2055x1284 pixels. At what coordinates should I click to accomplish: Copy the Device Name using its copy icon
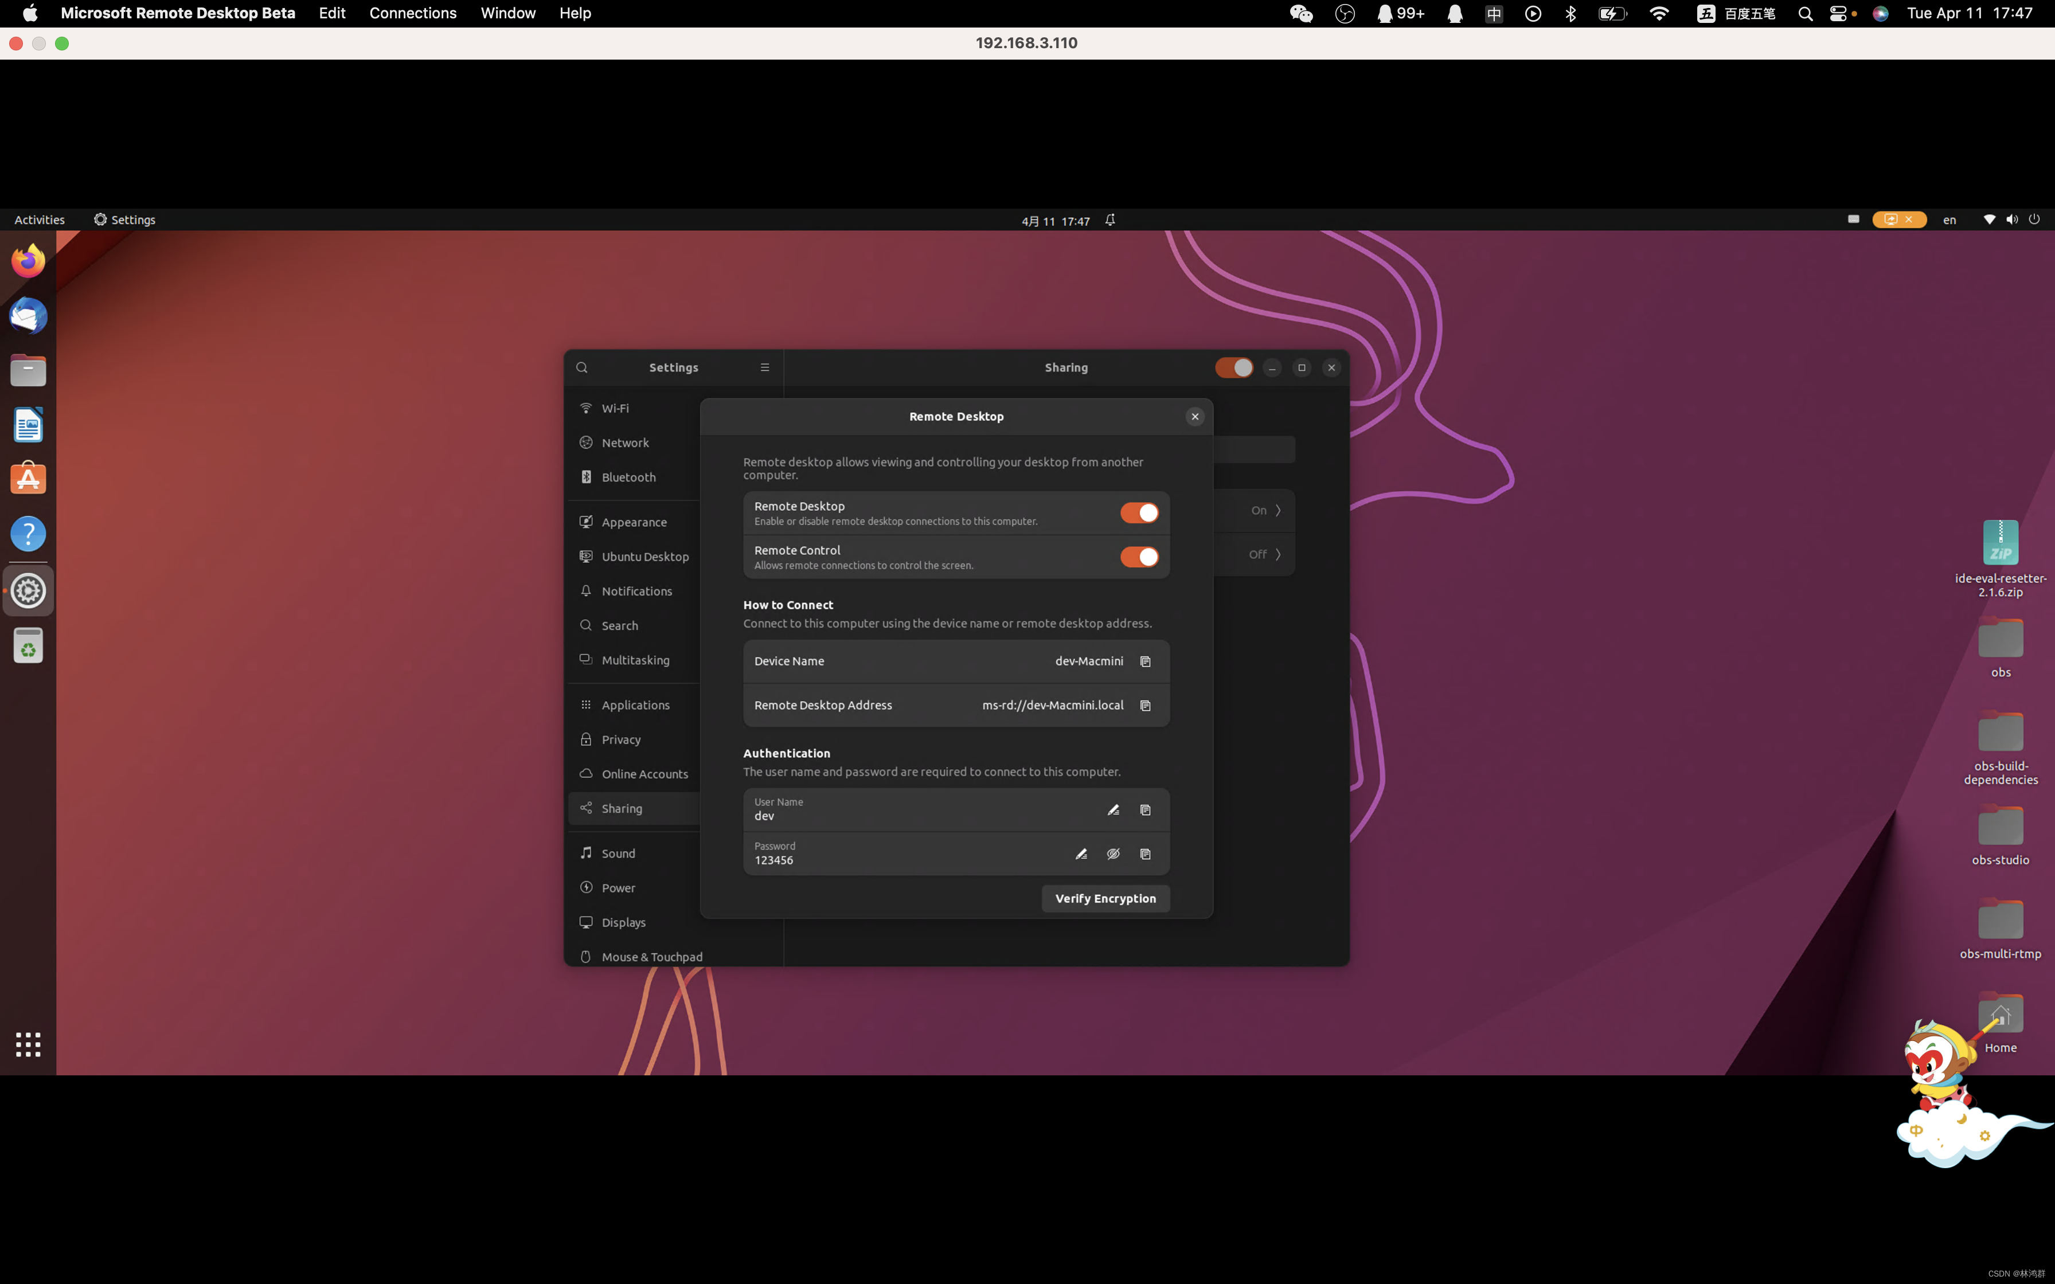[x=1144, y=661]
